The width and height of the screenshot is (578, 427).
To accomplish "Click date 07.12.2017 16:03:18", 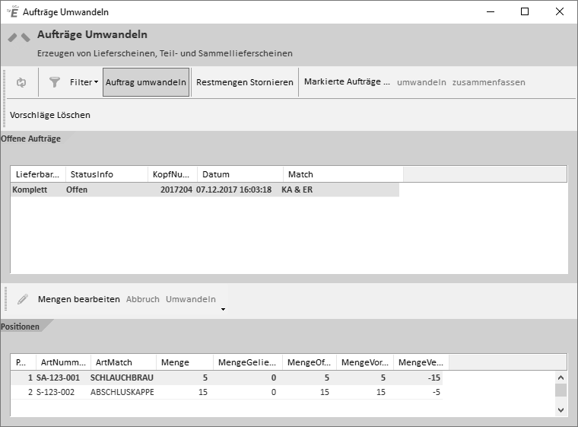I will coord(233,190).
